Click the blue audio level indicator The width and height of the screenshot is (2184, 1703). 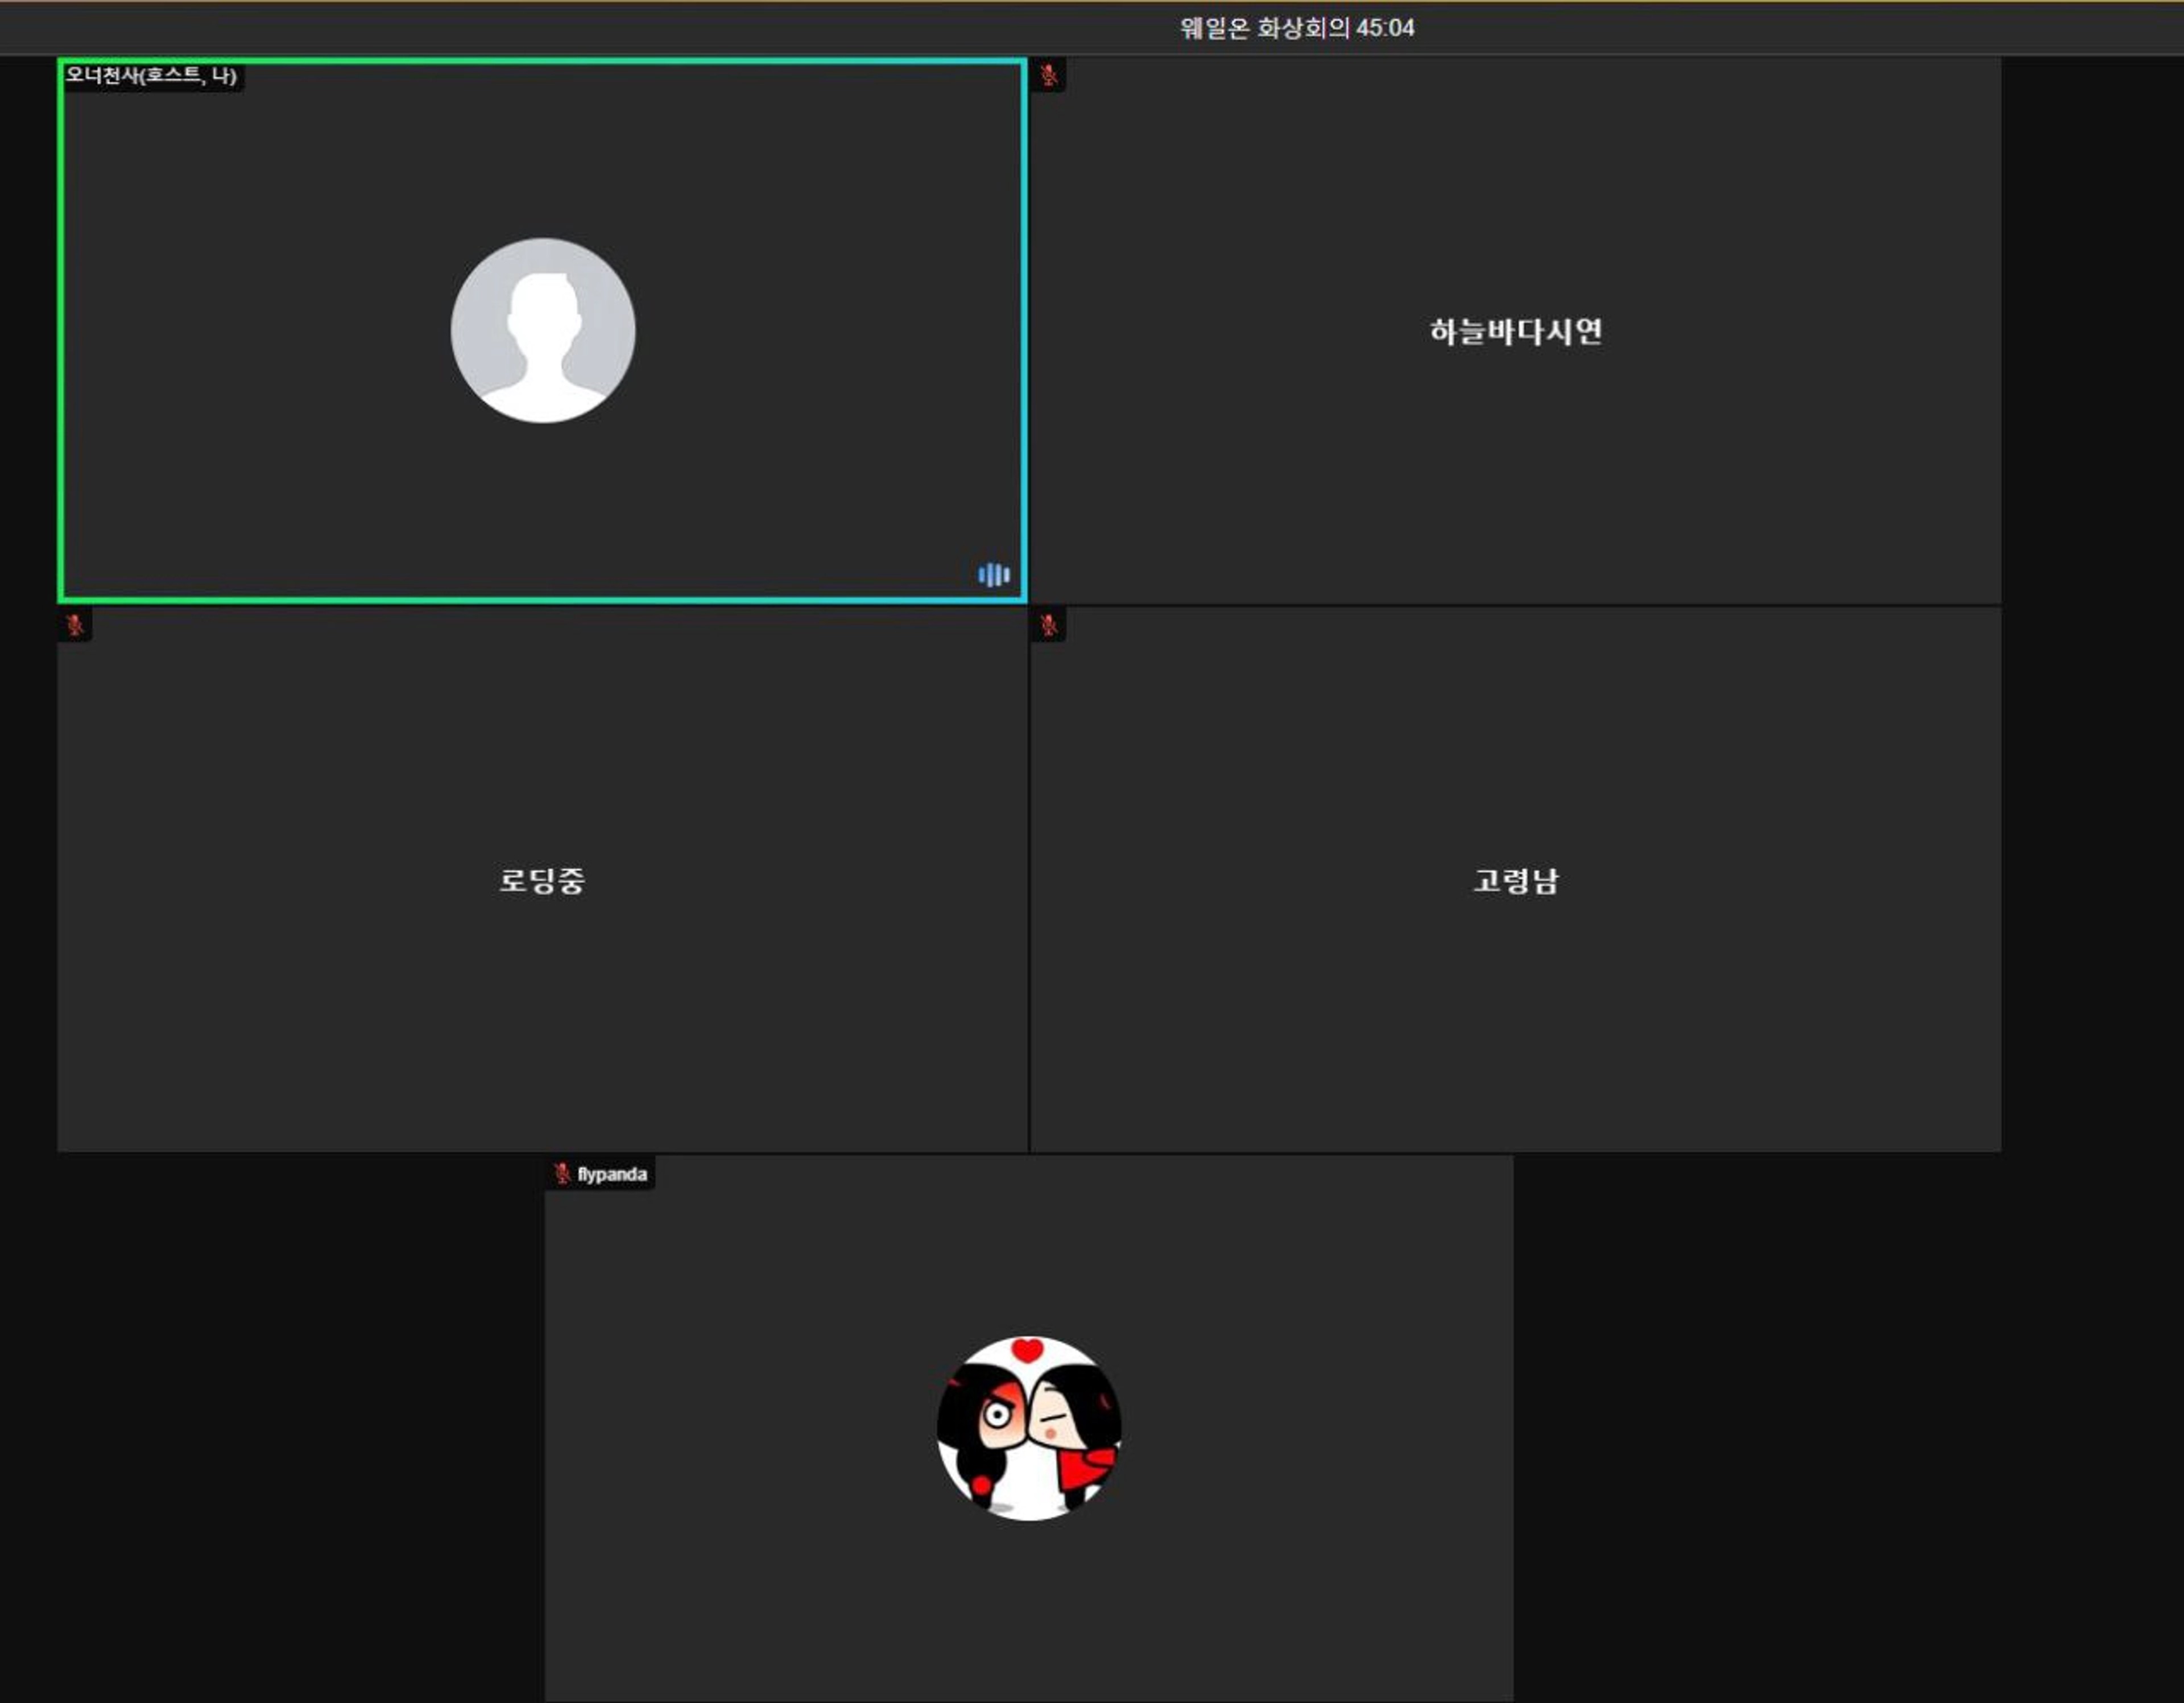click(x=993, y=574)
